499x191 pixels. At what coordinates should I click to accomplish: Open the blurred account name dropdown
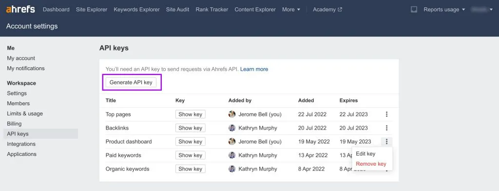[482, 10]
